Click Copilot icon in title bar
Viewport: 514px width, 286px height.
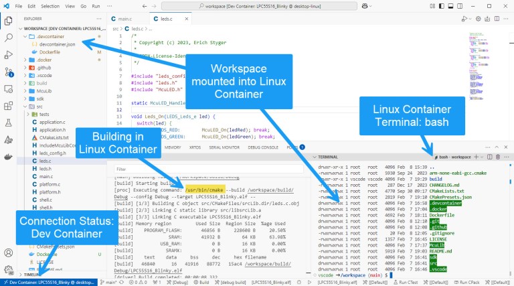365,6
